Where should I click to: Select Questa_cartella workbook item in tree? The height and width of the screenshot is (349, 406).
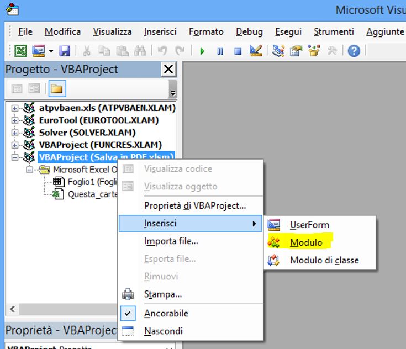click(x=92, y=194)
